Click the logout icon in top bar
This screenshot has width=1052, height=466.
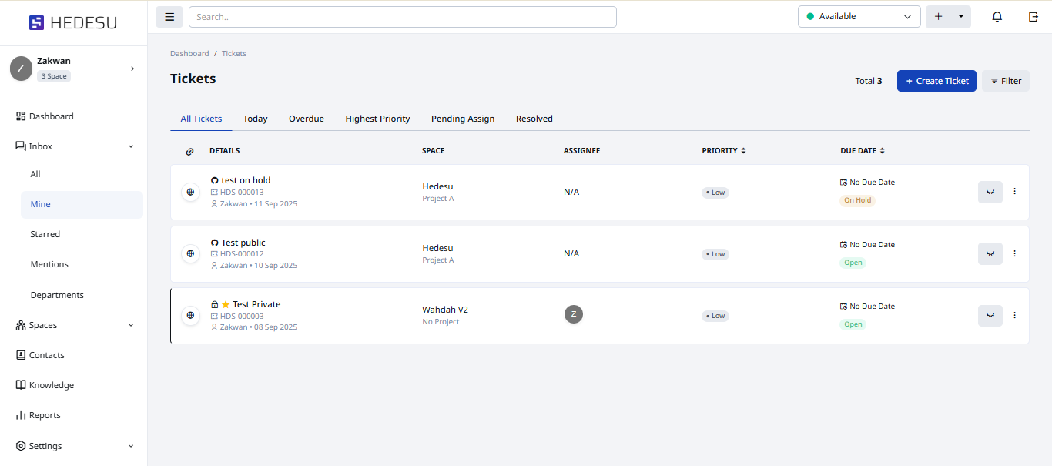(x=1034, y=17)
